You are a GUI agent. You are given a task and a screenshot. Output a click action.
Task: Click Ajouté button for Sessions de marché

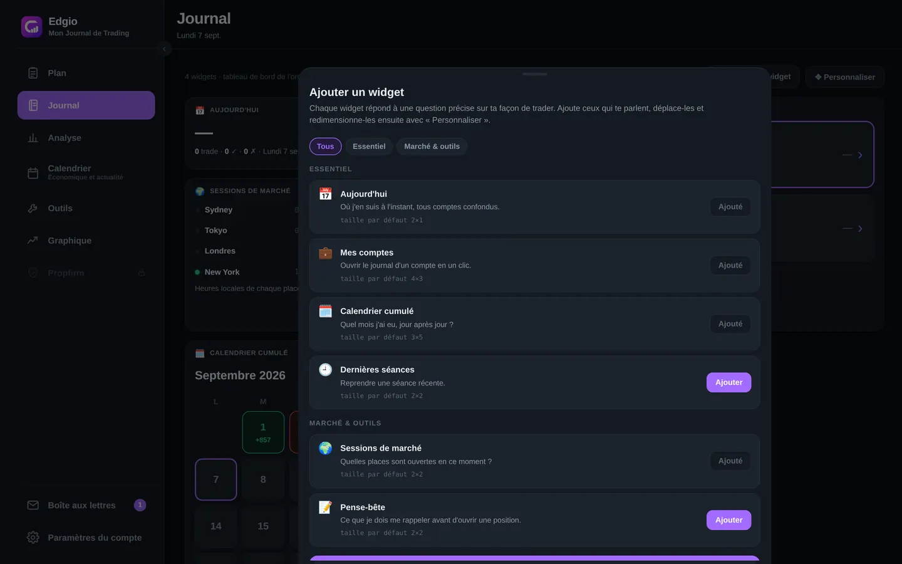(730, 461)
